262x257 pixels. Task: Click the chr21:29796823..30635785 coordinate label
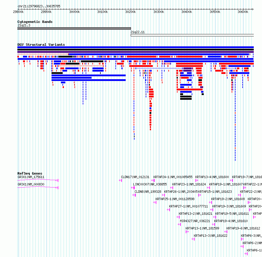(x=39, y=6)
